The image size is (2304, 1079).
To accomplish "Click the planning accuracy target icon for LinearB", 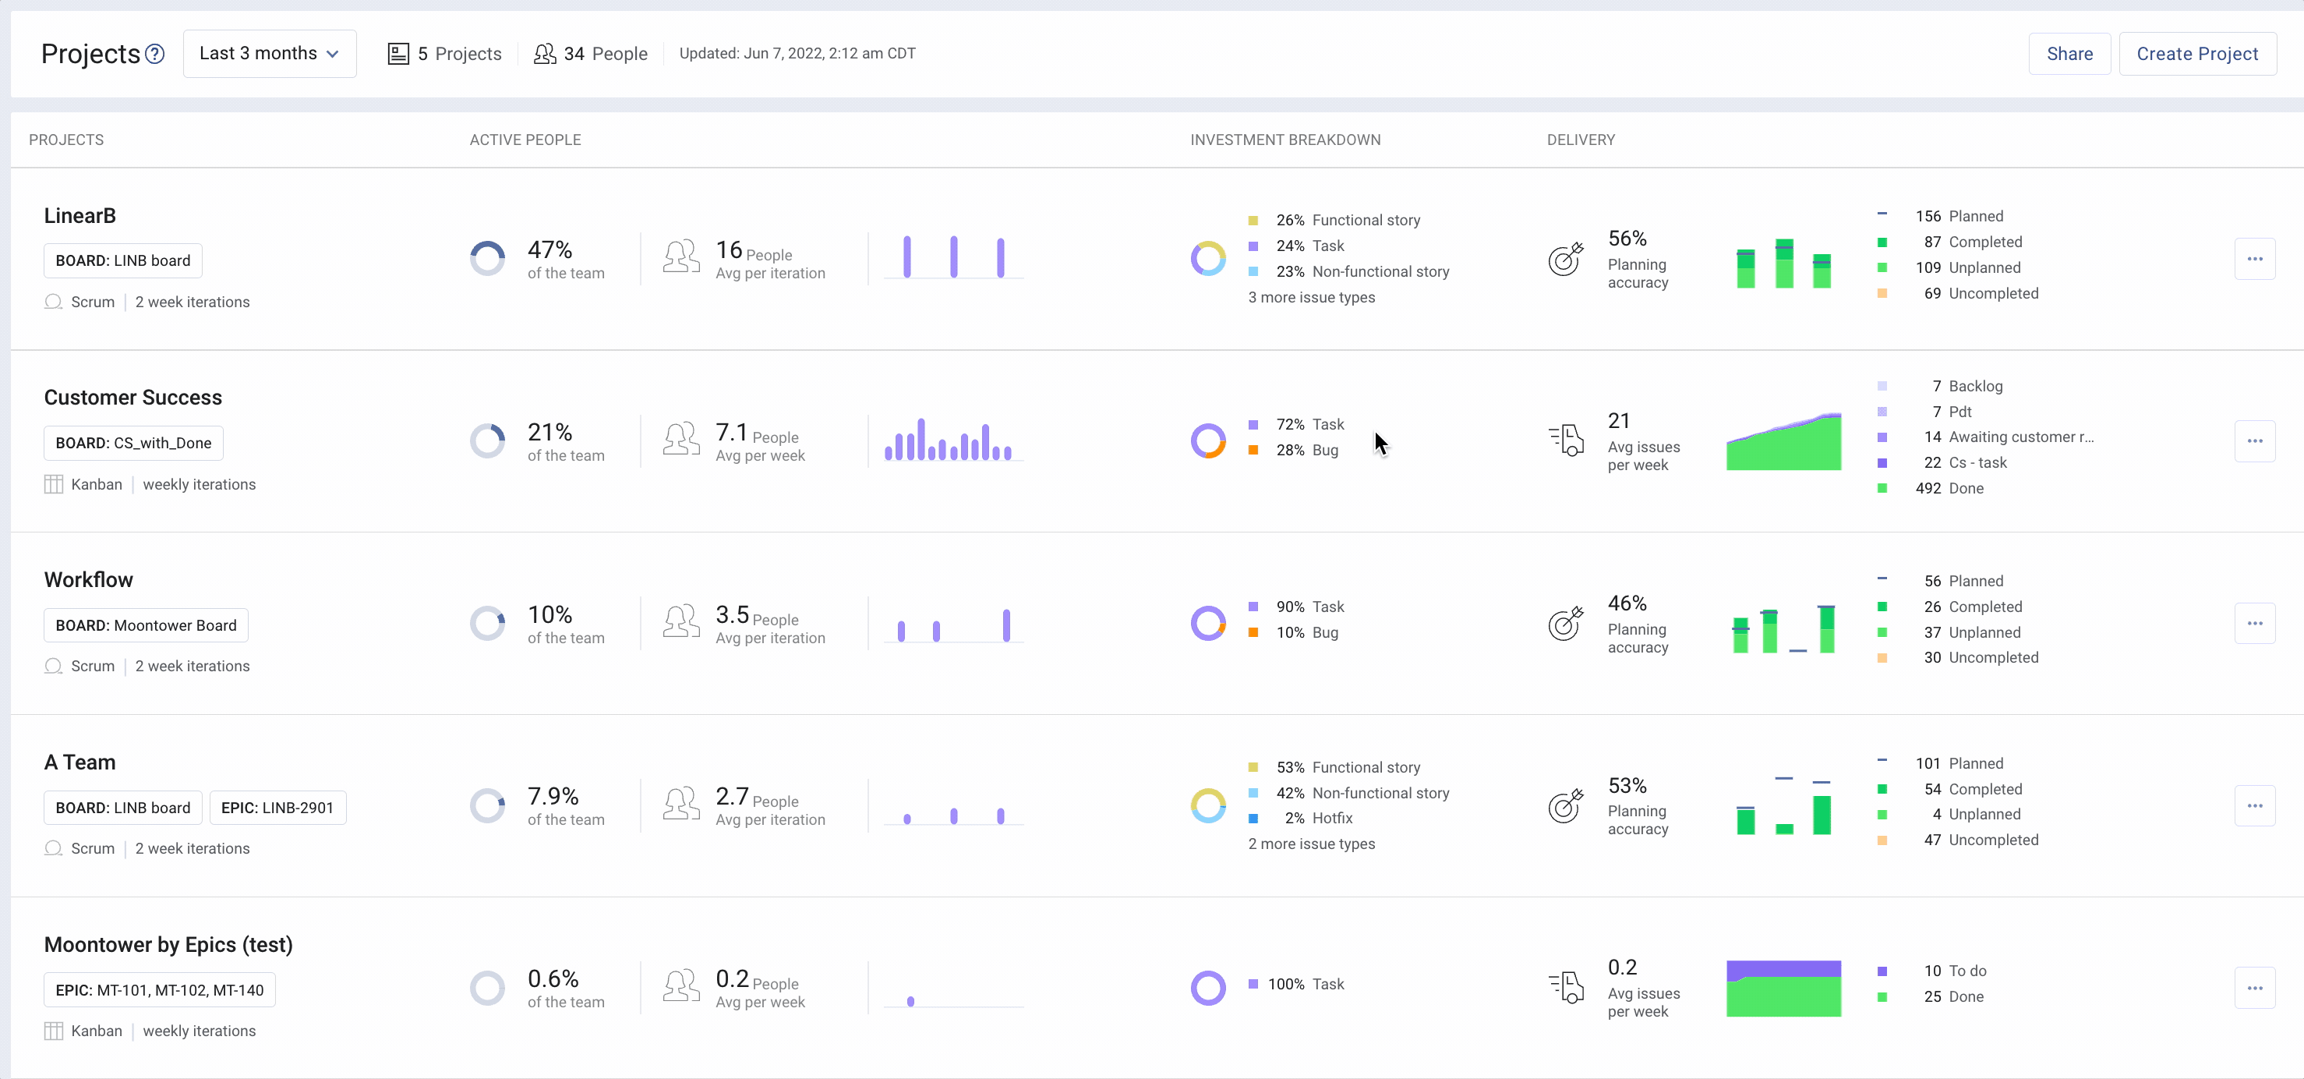I will (1566, 260).
